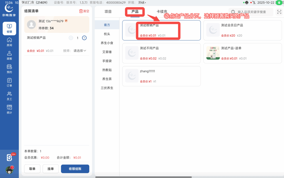Toggle the green location indicator in top bar
Screen dimensions: 284x178
(280, 3)
